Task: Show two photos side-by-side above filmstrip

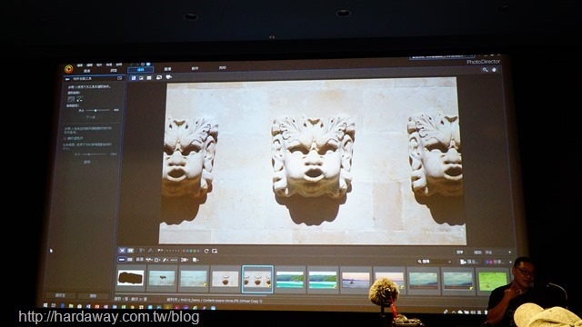Action: [x=130, y=251]
